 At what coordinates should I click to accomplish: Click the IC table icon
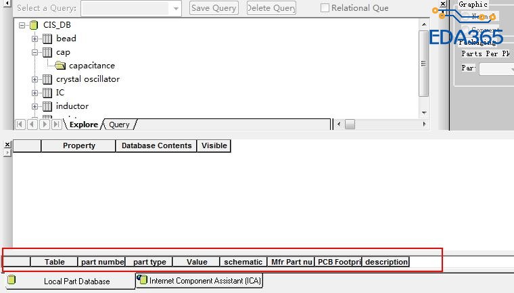point(47,93)
